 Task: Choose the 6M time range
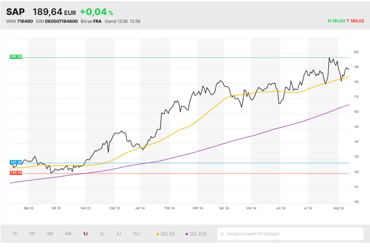(68, 234)
